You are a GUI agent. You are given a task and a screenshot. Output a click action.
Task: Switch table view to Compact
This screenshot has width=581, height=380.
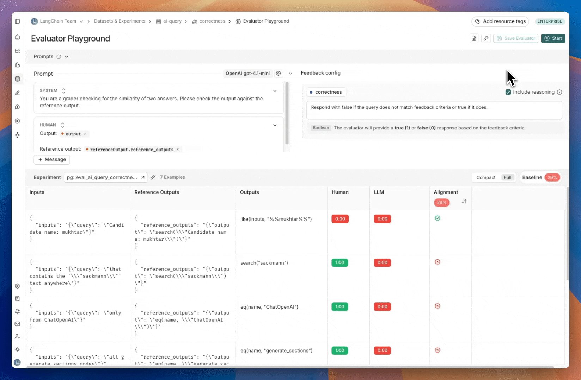(x=486, y=178)
